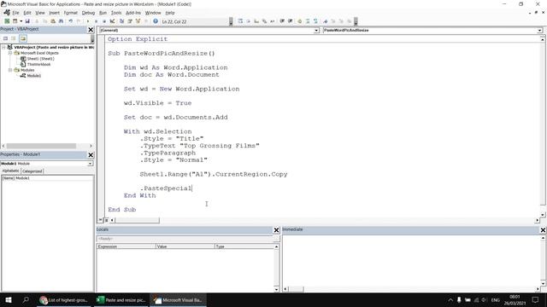The height and width of the screenshot is (307, 547).
Task: Open the Tools menu
Action: pos(116,13)
